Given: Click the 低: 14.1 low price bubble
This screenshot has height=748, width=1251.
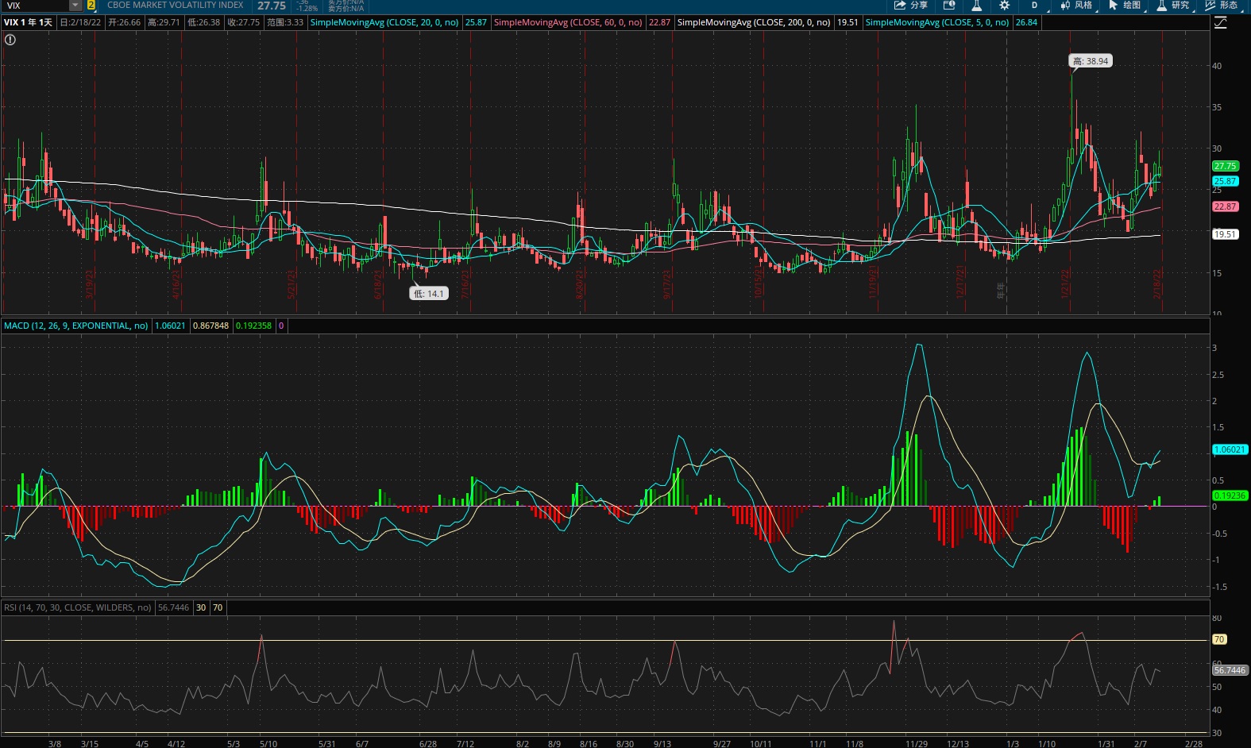Looking at the screenshot, I should click(x=429, y=294).
